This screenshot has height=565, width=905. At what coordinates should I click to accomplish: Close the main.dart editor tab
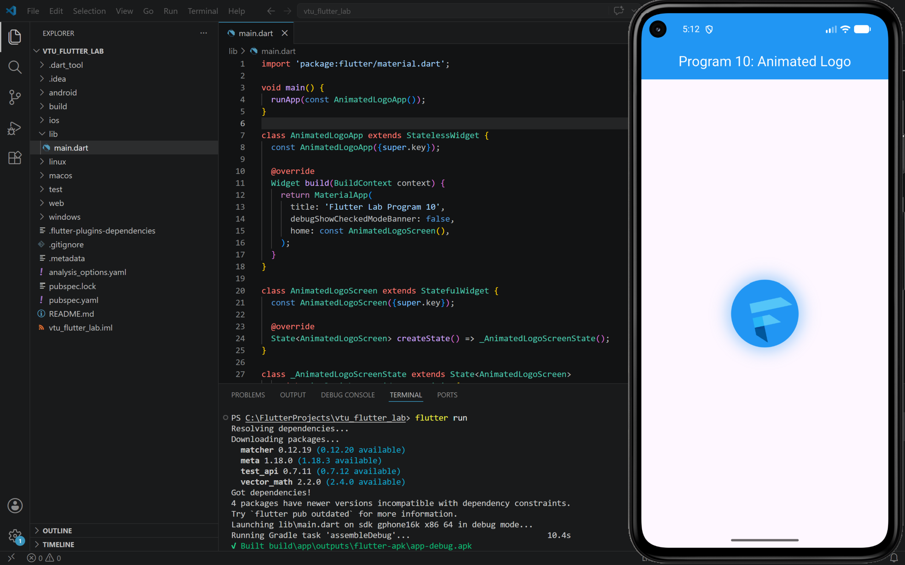285,33
